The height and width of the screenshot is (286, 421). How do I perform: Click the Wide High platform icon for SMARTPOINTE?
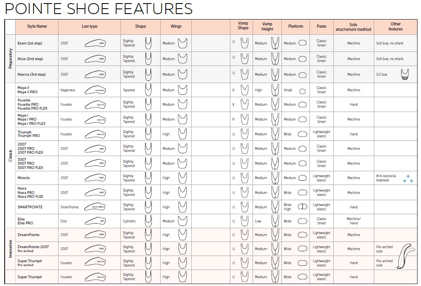coord(302,207)
